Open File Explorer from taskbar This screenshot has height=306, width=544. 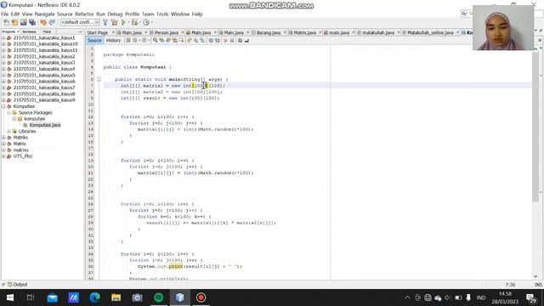click(x=116, y=297)
